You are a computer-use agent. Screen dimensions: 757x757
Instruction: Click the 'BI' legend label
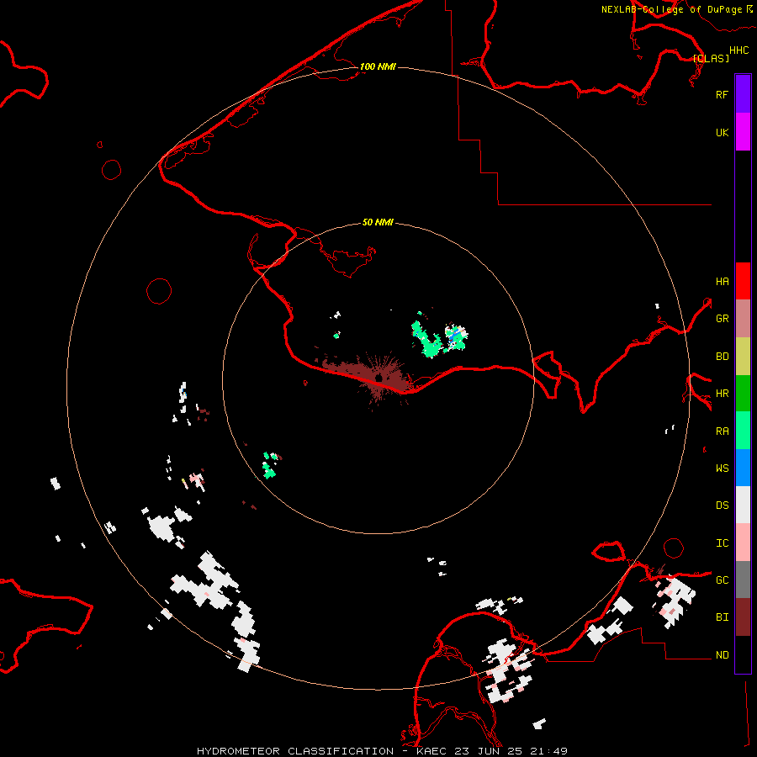[x=722, y=617]
